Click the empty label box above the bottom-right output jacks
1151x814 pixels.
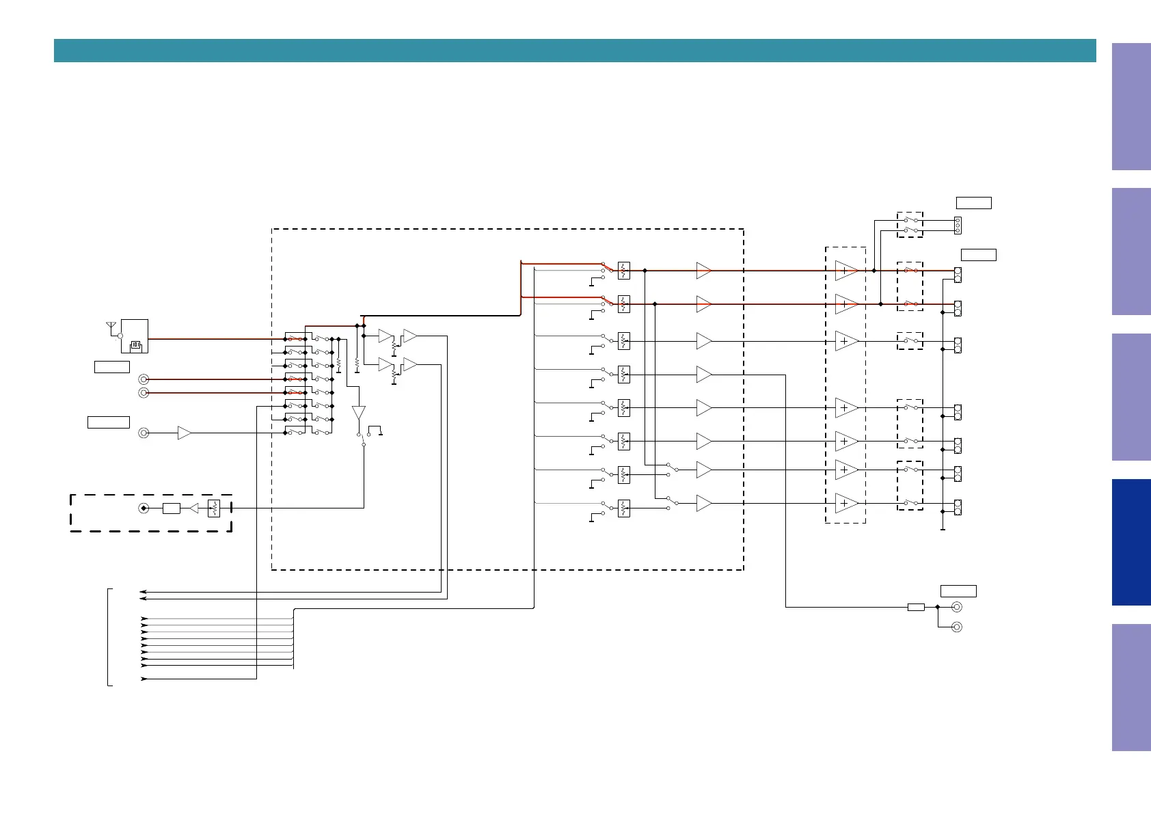coord(958,591)
